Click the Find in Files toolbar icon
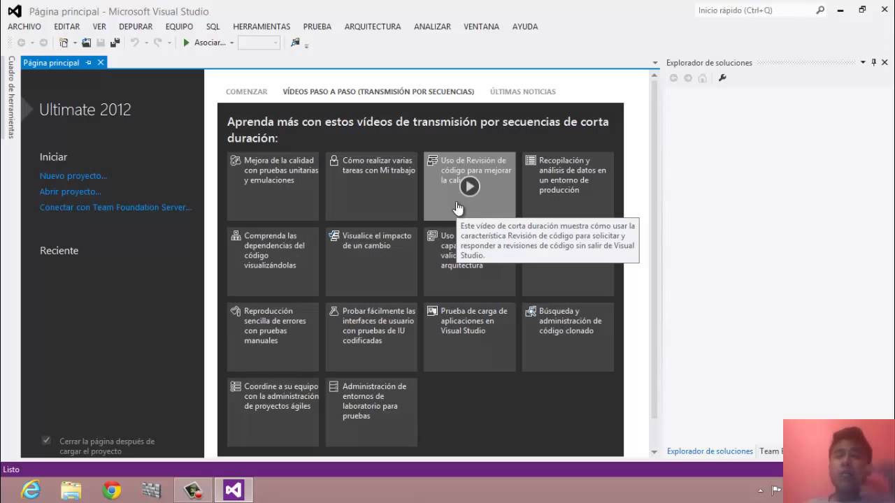The image size is (895, 503). click(295, 43)
